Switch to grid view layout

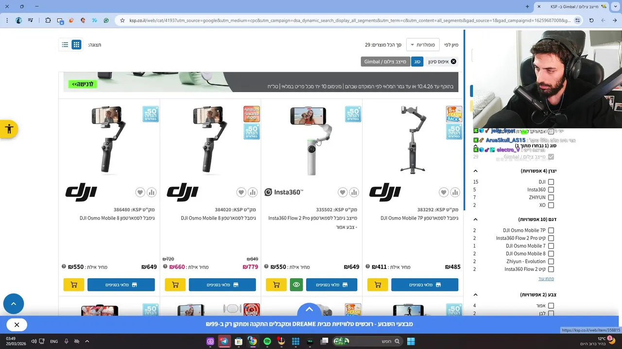tap(76, 45)
